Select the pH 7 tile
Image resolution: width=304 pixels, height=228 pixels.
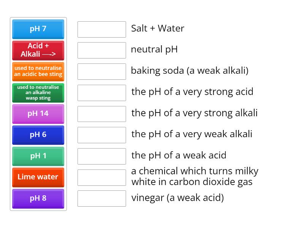[x=38, y=29]
